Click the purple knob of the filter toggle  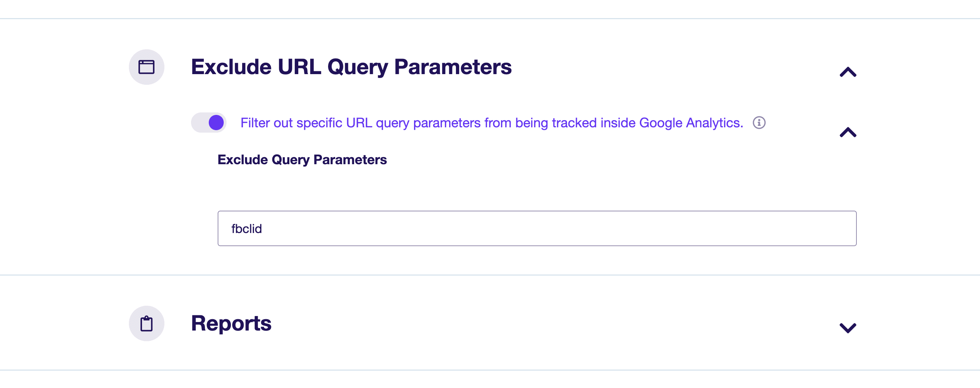pos(217,123)
